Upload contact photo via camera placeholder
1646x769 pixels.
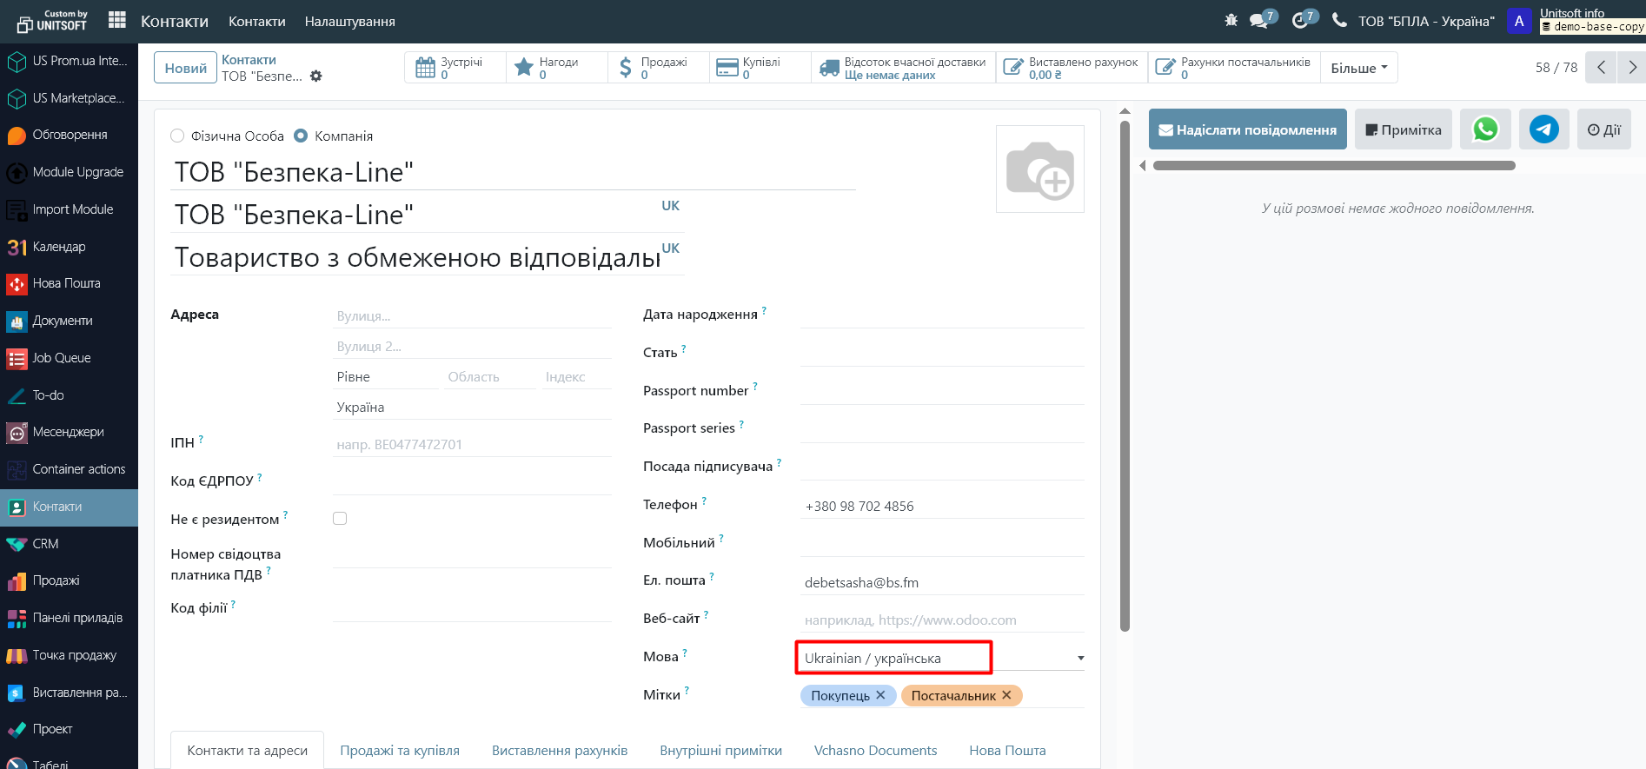[x=1039, y=169]
